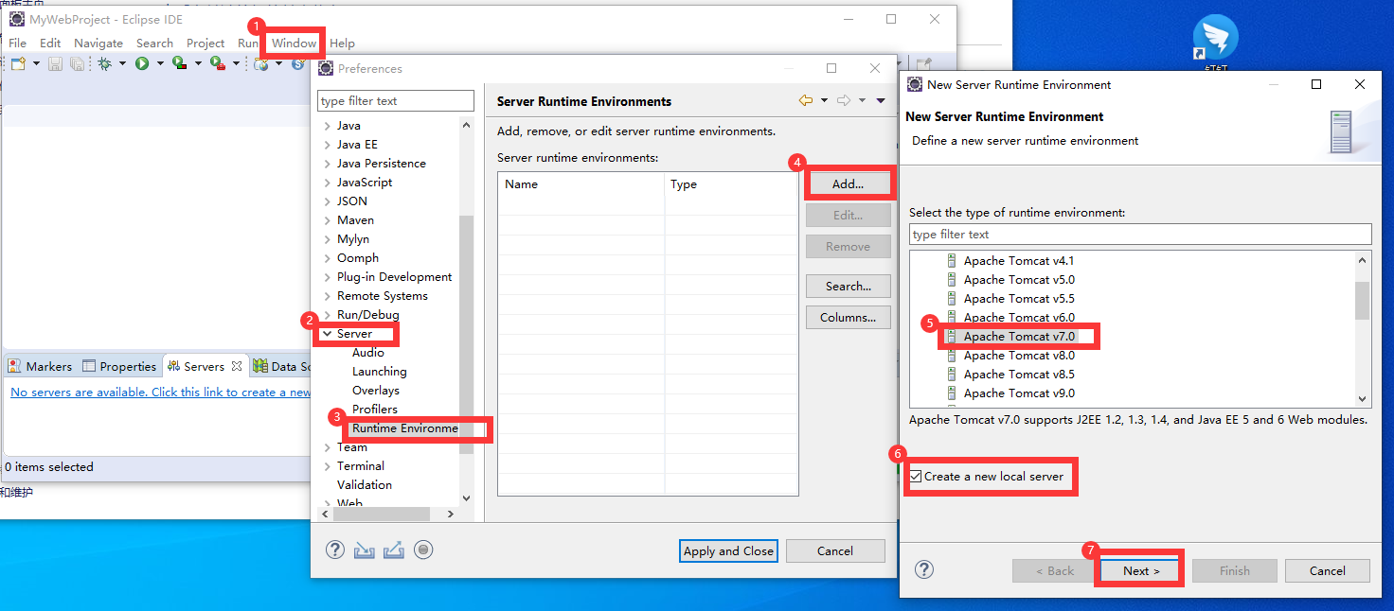Click the no servers available link
The height and width of the screenshot is (611, 1394).
pyautogui.click(x=160, y=392)
